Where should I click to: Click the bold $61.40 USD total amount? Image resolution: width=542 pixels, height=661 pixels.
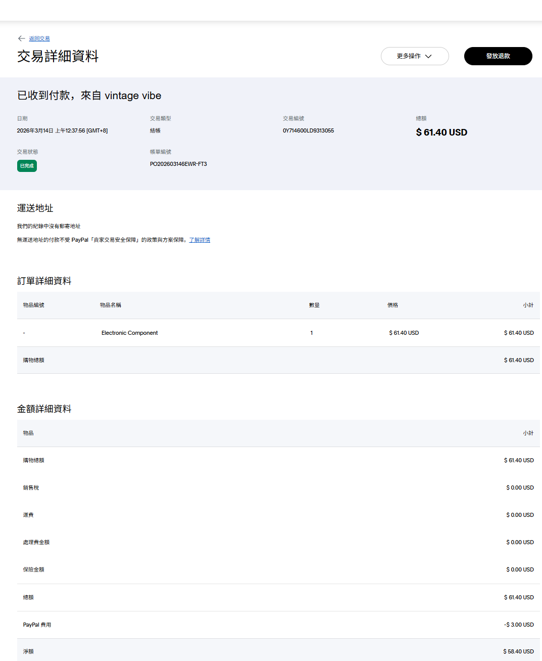tap(441, 133)
